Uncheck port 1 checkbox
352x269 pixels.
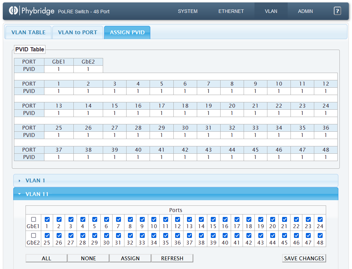47,219
